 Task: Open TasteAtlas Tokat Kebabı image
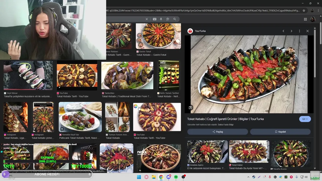(x=127, y=75)
